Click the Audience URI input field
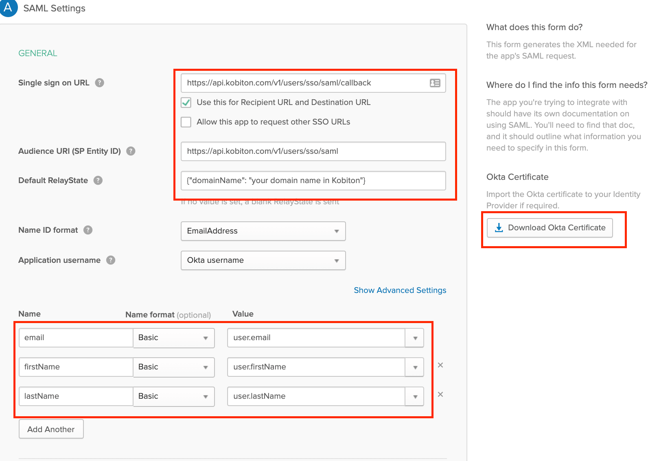The height and width of the screenshot is (461, 659). 313,151
